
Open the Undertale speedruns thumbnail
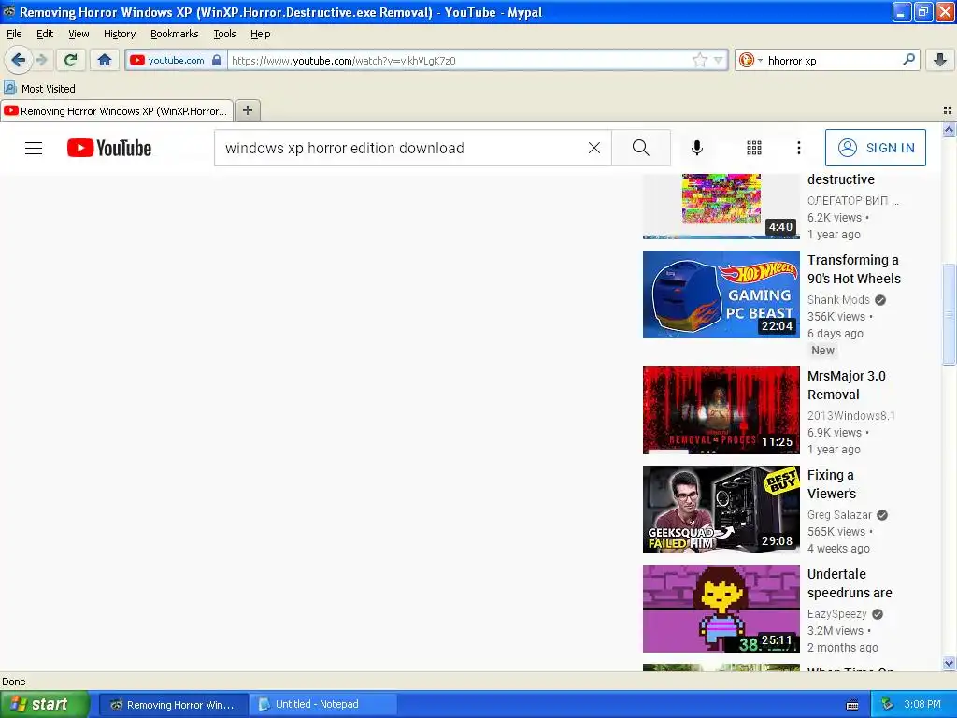tap(721, 608)
